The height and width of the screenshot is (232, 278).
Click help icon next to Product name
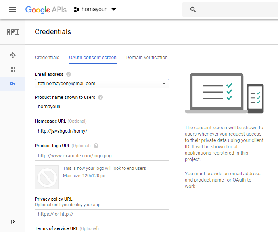(100, 97)
